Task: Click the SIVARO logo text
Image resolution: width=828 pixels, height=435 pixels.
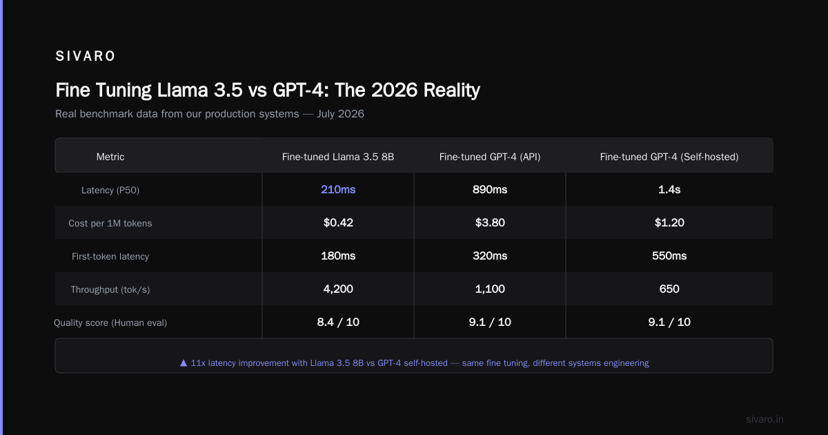Action: click(x=86, y=57)
